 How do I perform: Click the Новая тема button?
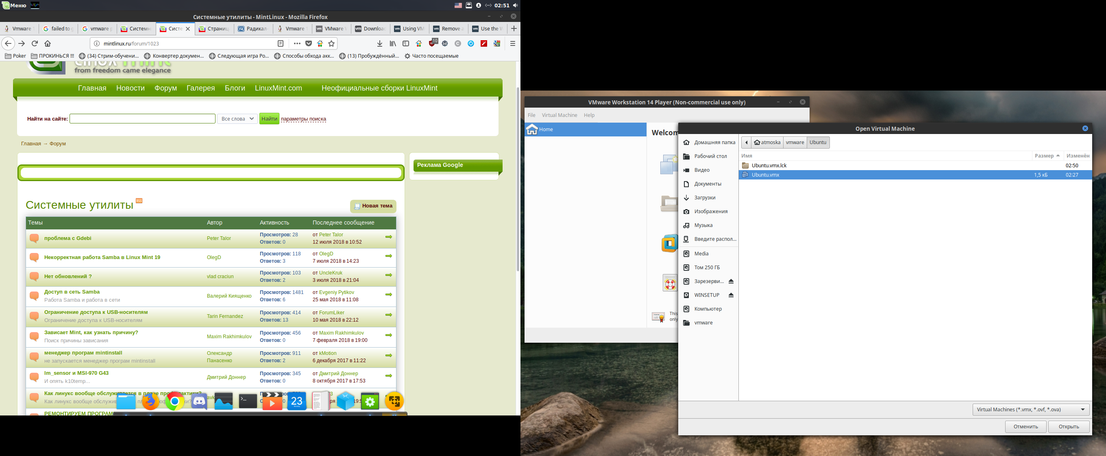[x=373, y=206]
